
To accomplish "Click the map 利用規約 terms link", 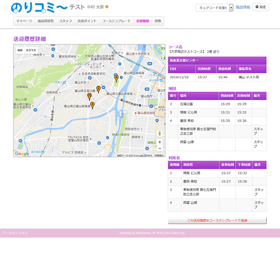I will (159, 155).
